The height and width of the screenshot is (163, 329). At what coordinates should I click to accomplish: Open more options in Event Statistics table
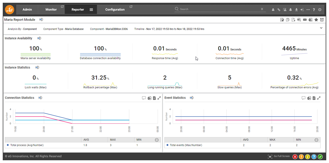[316, 140]
